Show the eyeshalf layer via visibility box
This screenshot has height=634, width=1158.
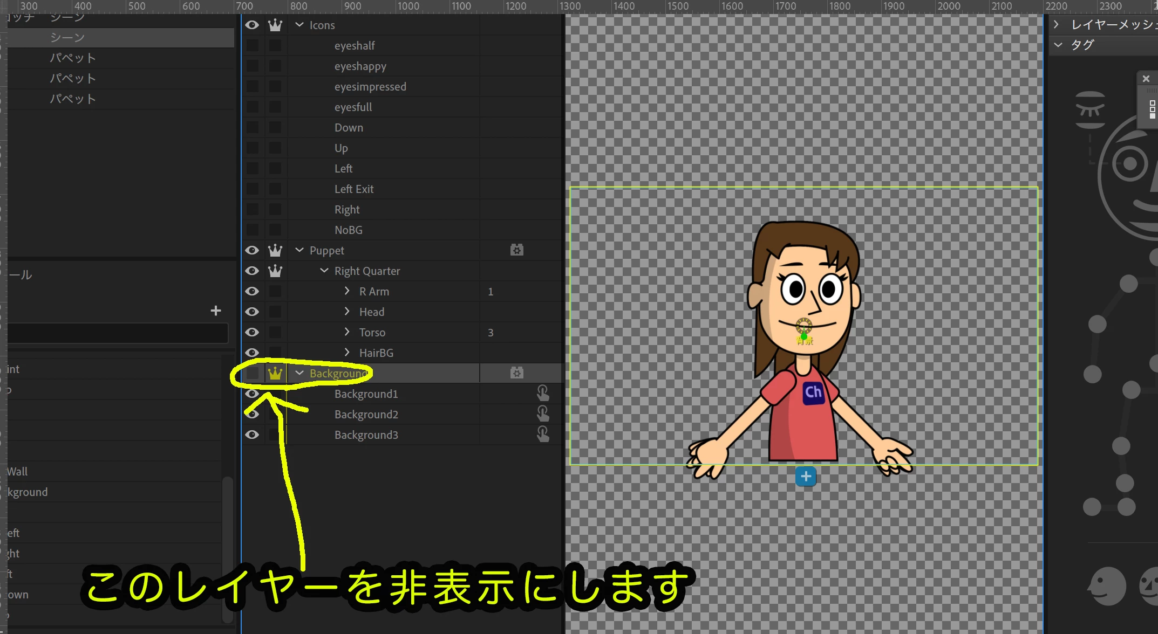point(252,46)
